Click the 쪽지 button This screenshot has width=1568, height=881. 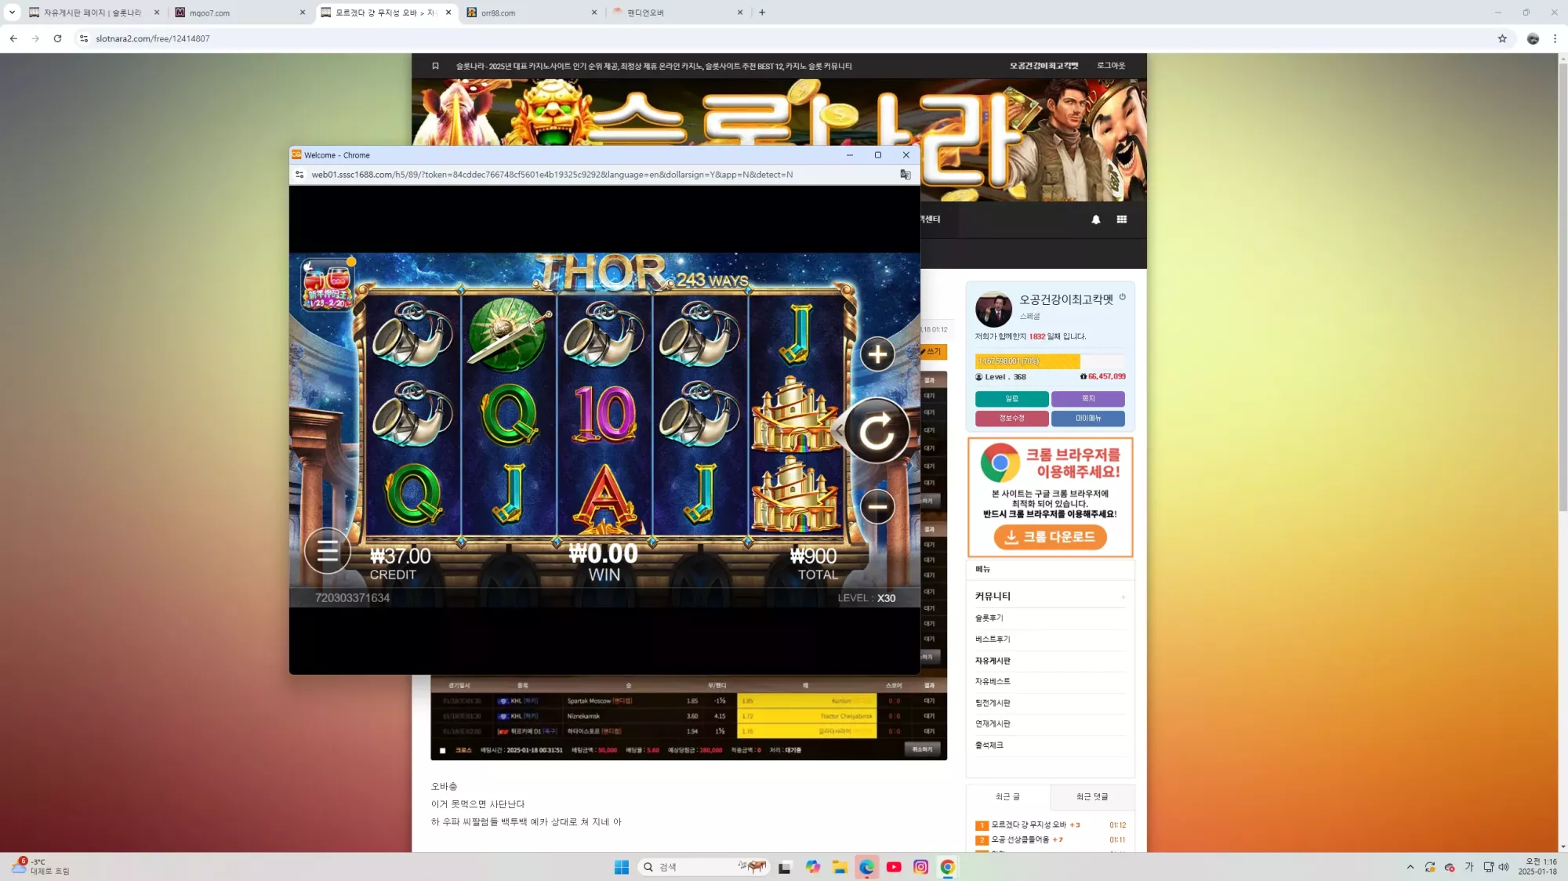(x=1088, y=399)
